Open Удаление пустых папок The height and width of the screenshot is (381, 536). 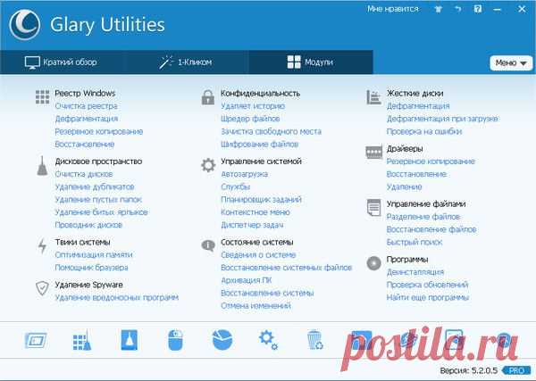click(x=98, y=200)
